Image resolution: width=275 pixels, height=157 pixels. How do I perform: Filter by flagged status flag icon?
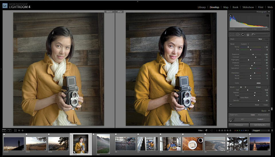pyautogui.click(x=206, y=130)
